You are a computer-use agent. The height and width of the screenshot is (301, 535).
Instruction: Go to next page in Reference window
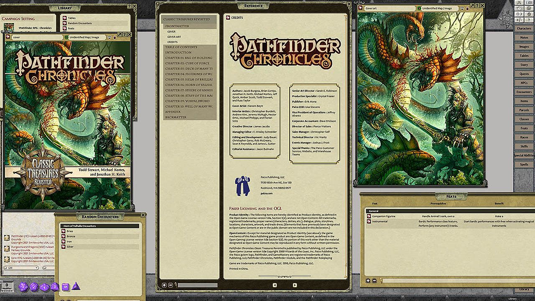click(295, 285)
